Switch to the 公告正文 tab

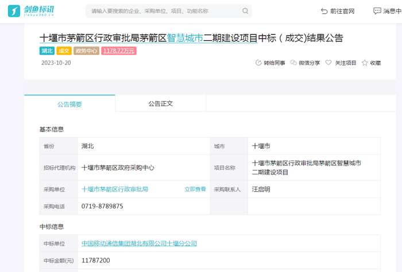[160, 103]
